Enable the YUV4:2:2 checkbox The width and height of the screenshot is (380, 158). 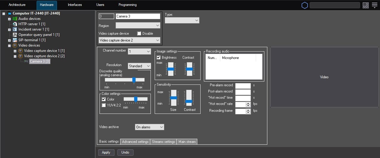click(x=104, y=105)
